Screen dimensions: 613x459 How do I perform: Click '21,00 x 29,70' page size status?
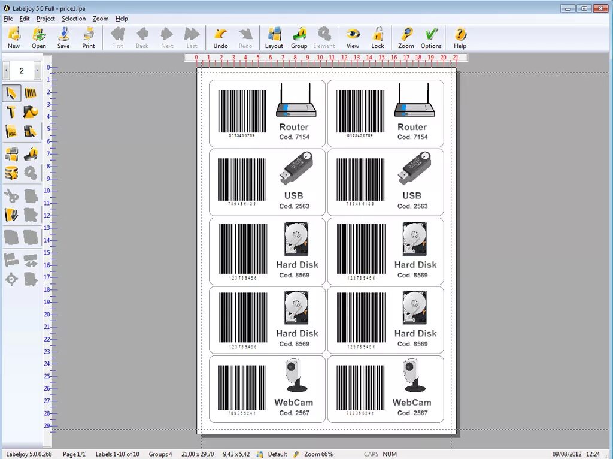pos(198,454)
